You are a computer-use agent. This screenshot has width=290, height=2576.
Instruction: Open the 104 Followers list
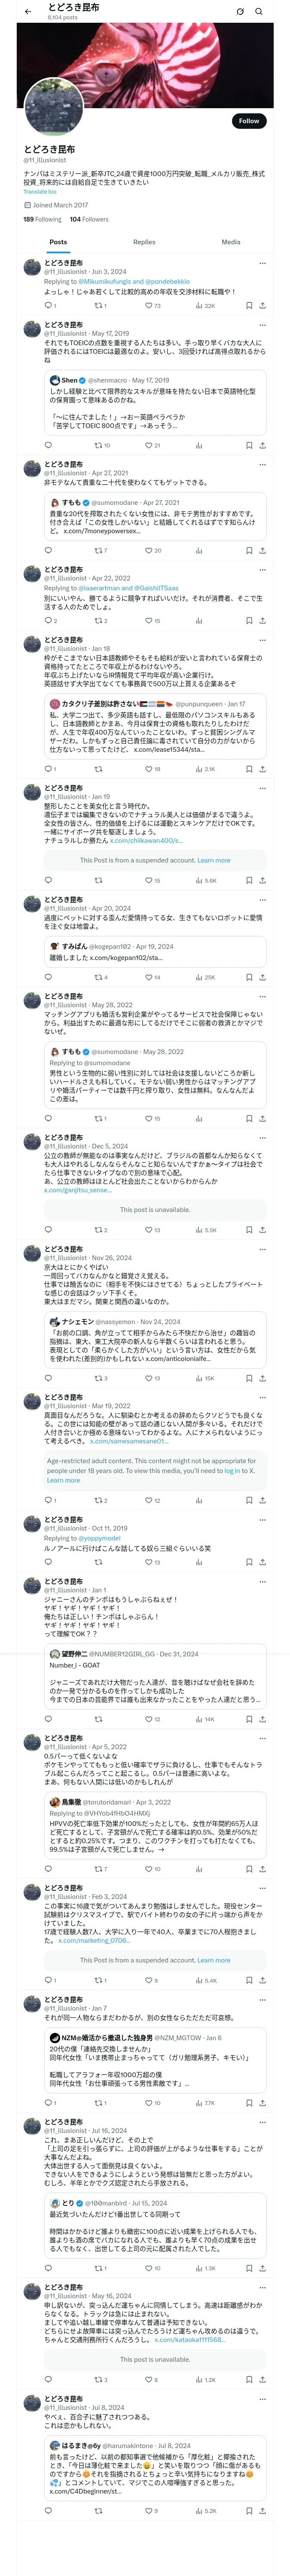[x=89, y=219]
